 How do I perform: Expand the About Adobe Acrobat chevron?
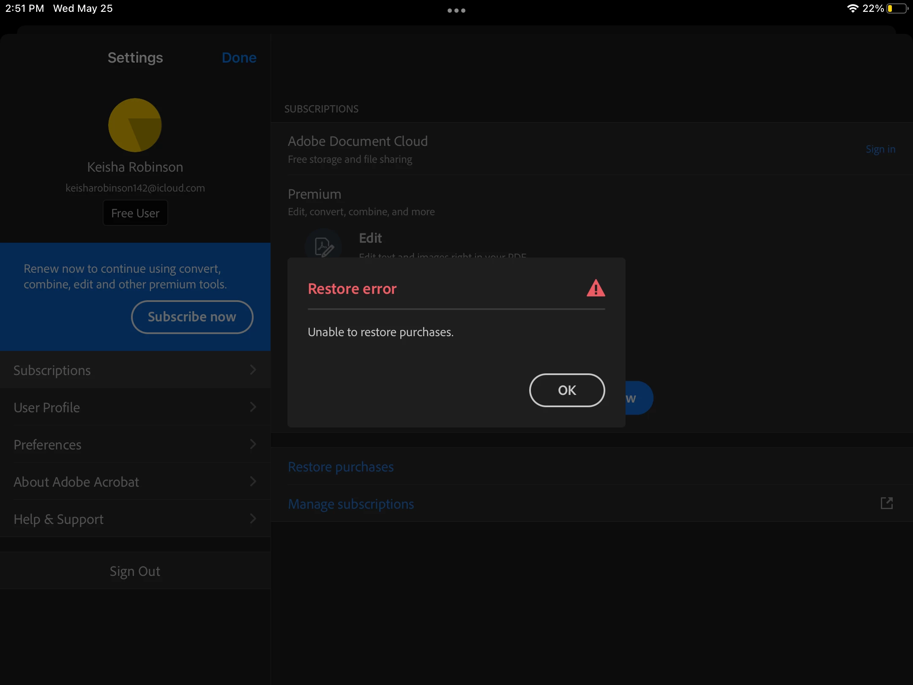click(253, 481)
